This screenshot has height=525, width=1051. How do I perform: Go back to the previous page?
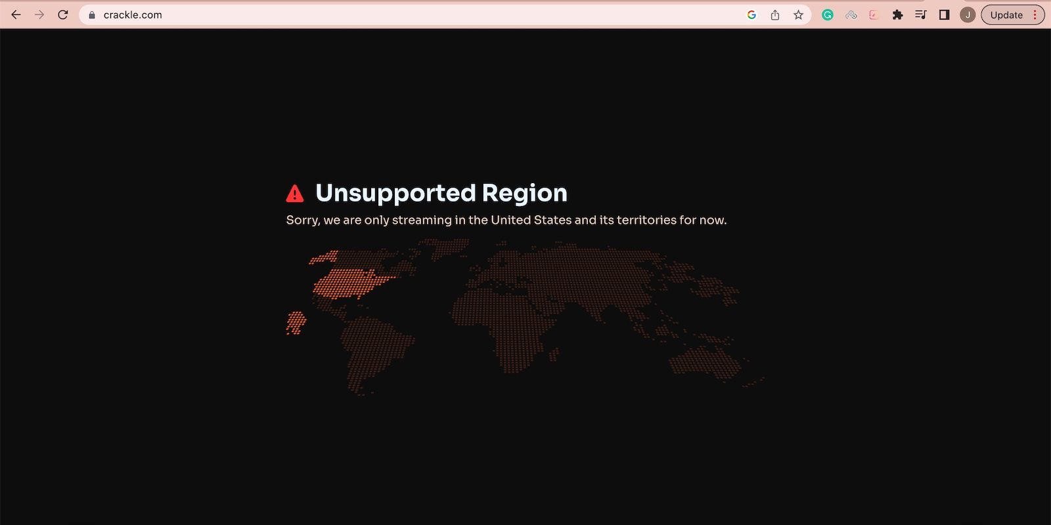tap(16, 14)
